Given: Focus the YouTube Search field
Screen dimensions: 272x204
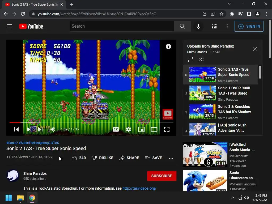Looking at the screenshot, I should pos(122,26).
